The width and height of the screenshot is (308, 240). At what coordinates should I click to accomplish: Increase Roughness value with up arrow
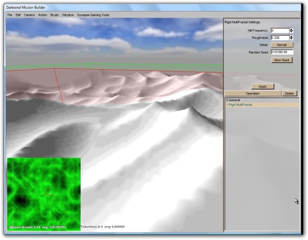coord(292,36)
